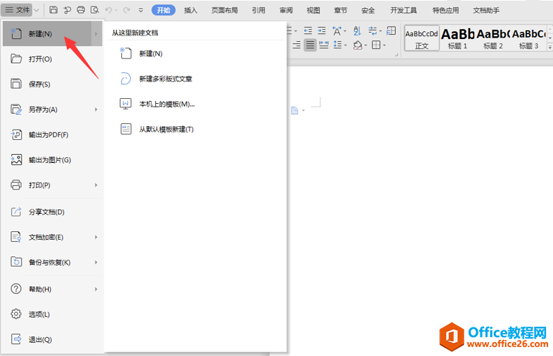The image size is (553, 356).
Task: Select 输出为图片(G) menu item
Action: pyautogui.click(x=52, y=160)
